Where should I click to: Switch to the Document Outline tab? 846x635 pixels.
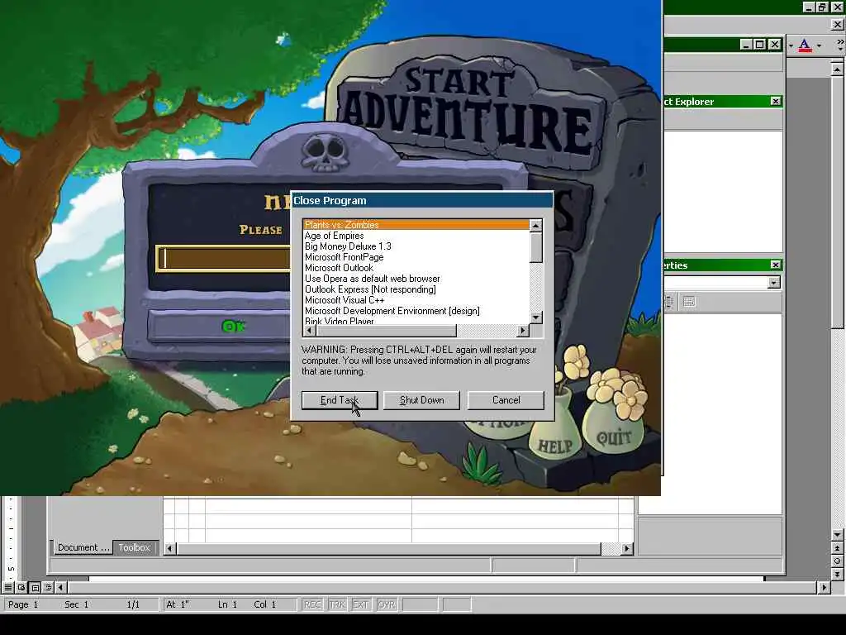point(82,547)
